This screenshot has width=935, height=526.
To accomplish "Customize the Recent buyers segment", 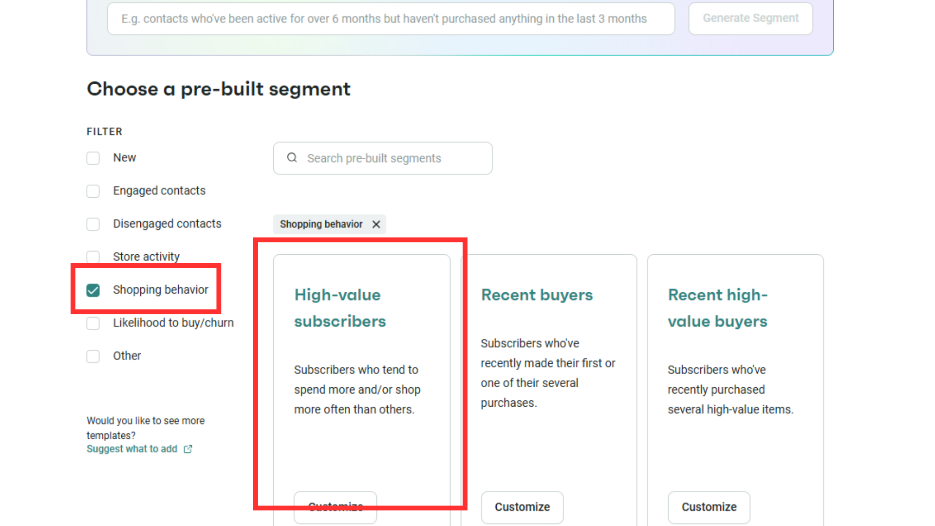I will tap(522, 507).
